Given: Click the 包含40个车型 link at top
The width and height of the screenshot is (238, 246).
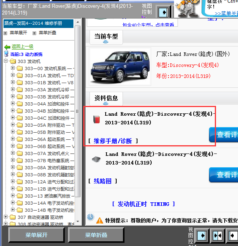Looking at the screenshot, I should click(148, 25).
